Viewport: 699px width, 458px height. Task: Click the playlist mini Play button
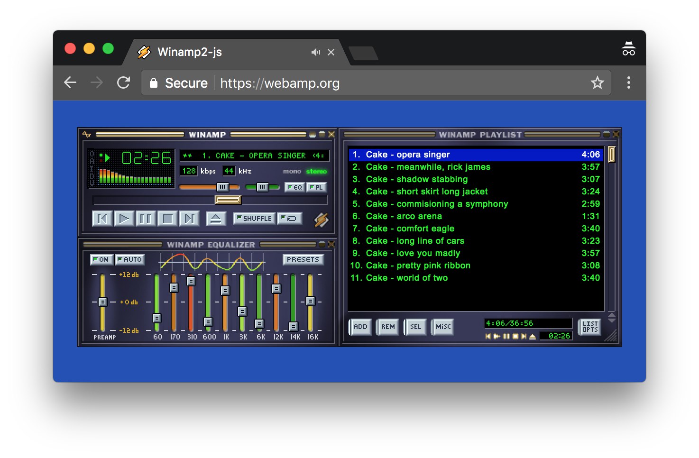pyautogui.click(x=497, y=336)
